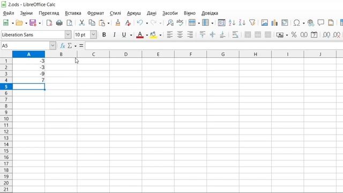Toggle Wrap Text button

pyautogui.click(x=235, y=34)
